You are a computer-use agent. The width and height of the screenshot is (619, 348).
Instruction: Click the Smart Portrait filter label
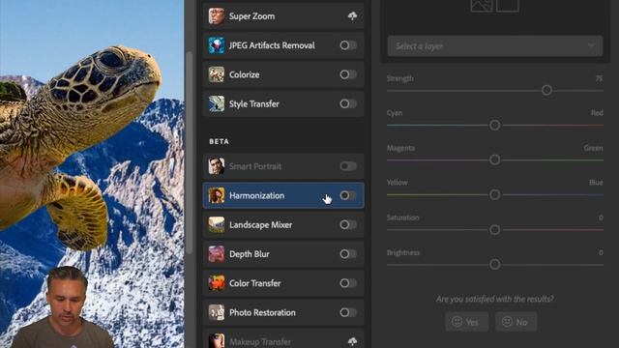255,166
